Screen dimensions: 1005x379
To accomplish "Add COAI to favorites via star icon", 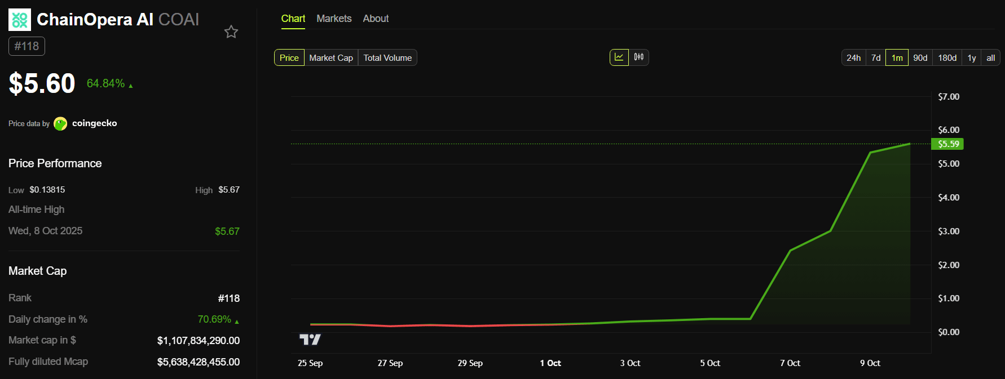I will pyautogui.click(x=231, y=32).
